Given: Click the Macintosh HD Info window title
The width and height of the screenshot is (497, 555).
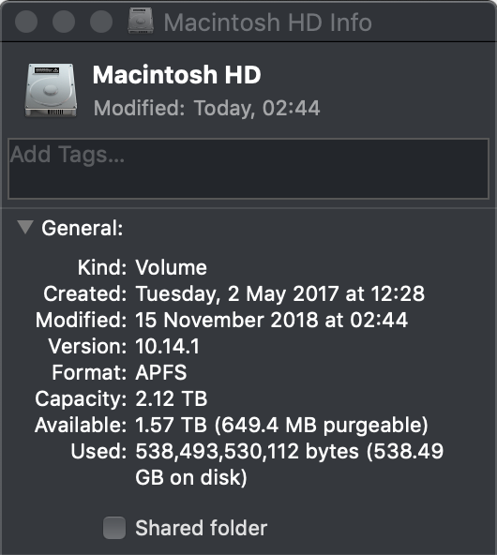Looking at the screenshot, I should [267, 22].
